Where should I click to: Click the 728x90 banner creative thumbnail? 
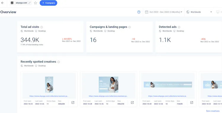(x=168, y=84)
